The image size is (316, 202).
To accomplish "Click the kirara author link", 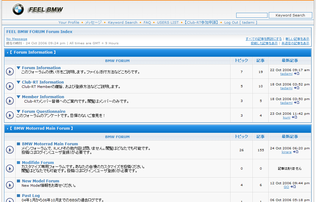I will tap(287, 152).
